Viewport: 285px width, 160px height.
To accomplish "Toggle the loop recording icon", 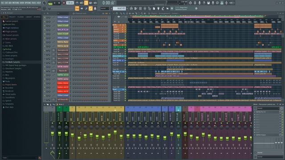I will 95,3.
